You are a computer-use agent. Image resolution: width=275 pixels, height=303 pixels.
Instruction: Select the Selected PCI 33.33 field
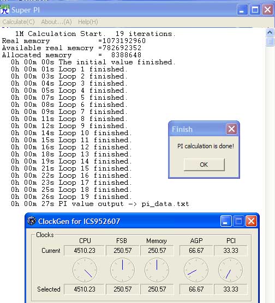pyautogui.click(x=231, y=289)
